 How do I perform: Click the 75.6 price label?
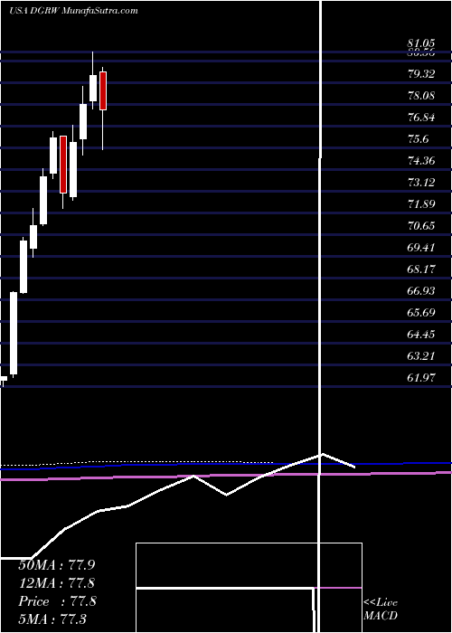419,139
